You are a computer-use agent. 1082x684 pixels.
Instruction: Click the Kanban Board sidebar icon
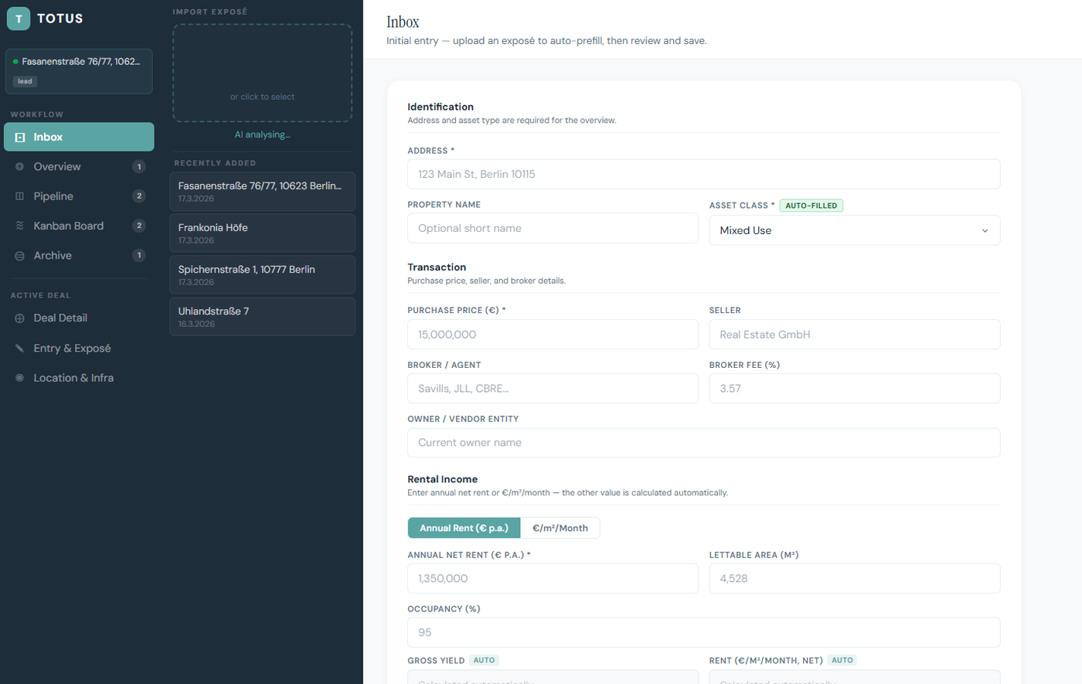click(20, 226)
